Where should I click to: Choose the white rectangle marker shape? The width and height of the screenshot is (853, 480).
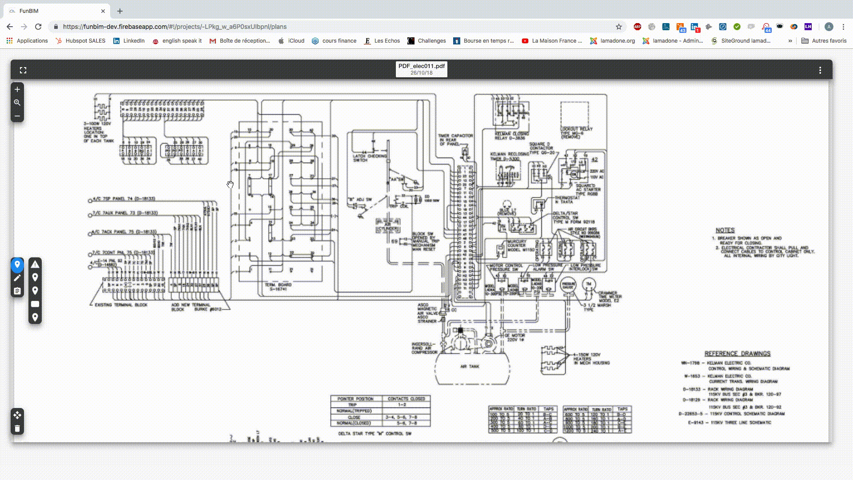point(35,304)
